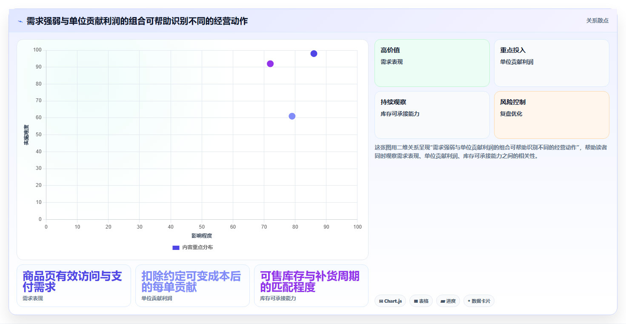
Task: Select the 商品页有效访问与支付需求 card
Action: [74, 286]
